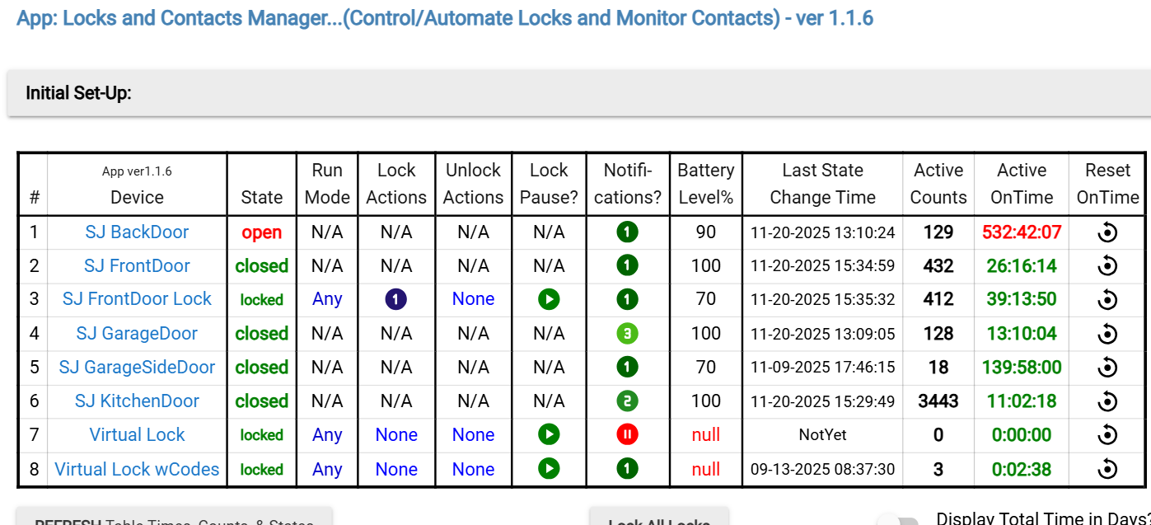Reset OnTime for SJ BackDoor
1151x525 pixels.
(x=1107, y=232)
